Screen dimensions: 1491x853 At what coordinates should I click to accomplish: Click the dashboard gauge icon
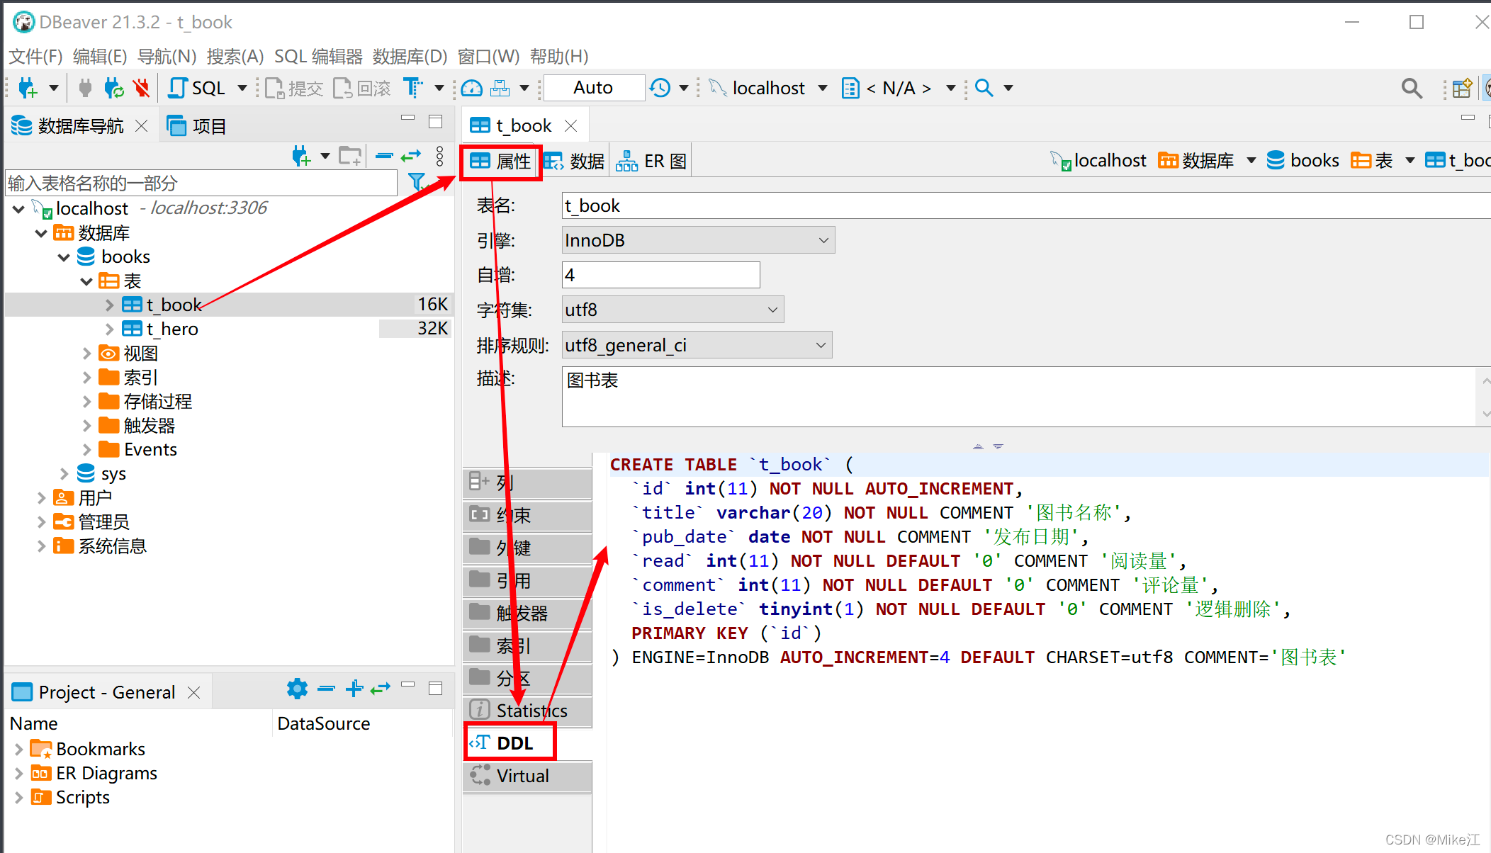click(x=472, y=88)
